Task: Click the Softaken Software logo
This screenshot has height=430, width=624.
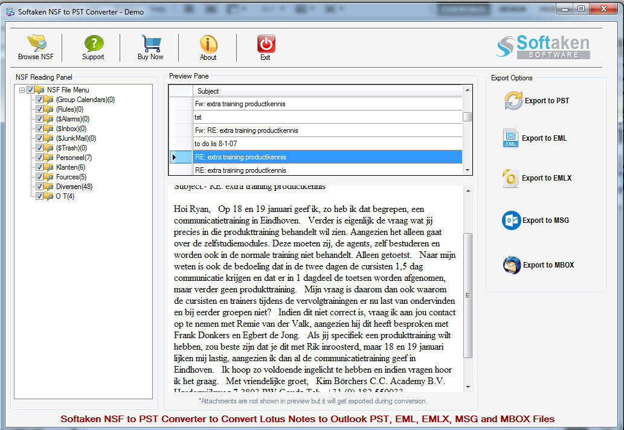Action: click(x=543, y=47)
